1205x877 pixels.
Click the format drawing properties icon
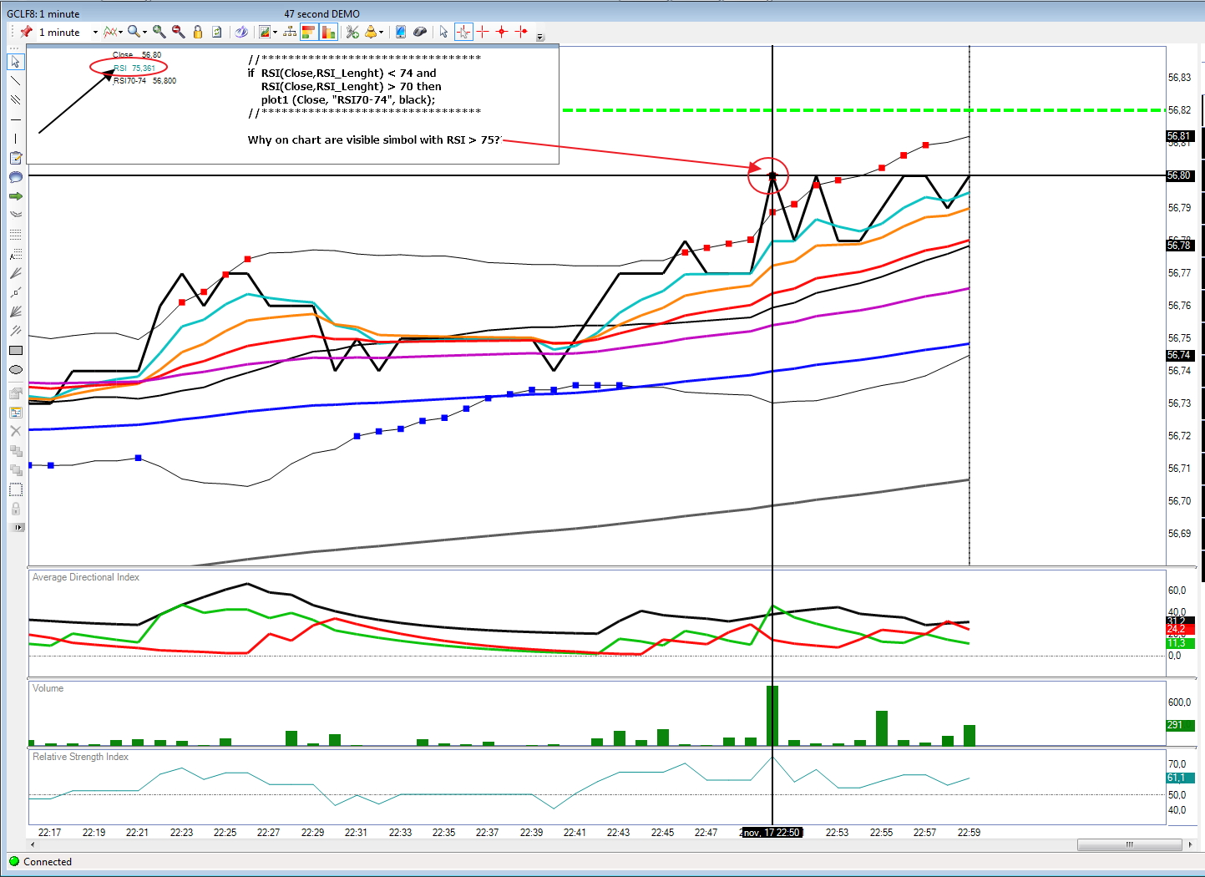(x=15, y=393)
